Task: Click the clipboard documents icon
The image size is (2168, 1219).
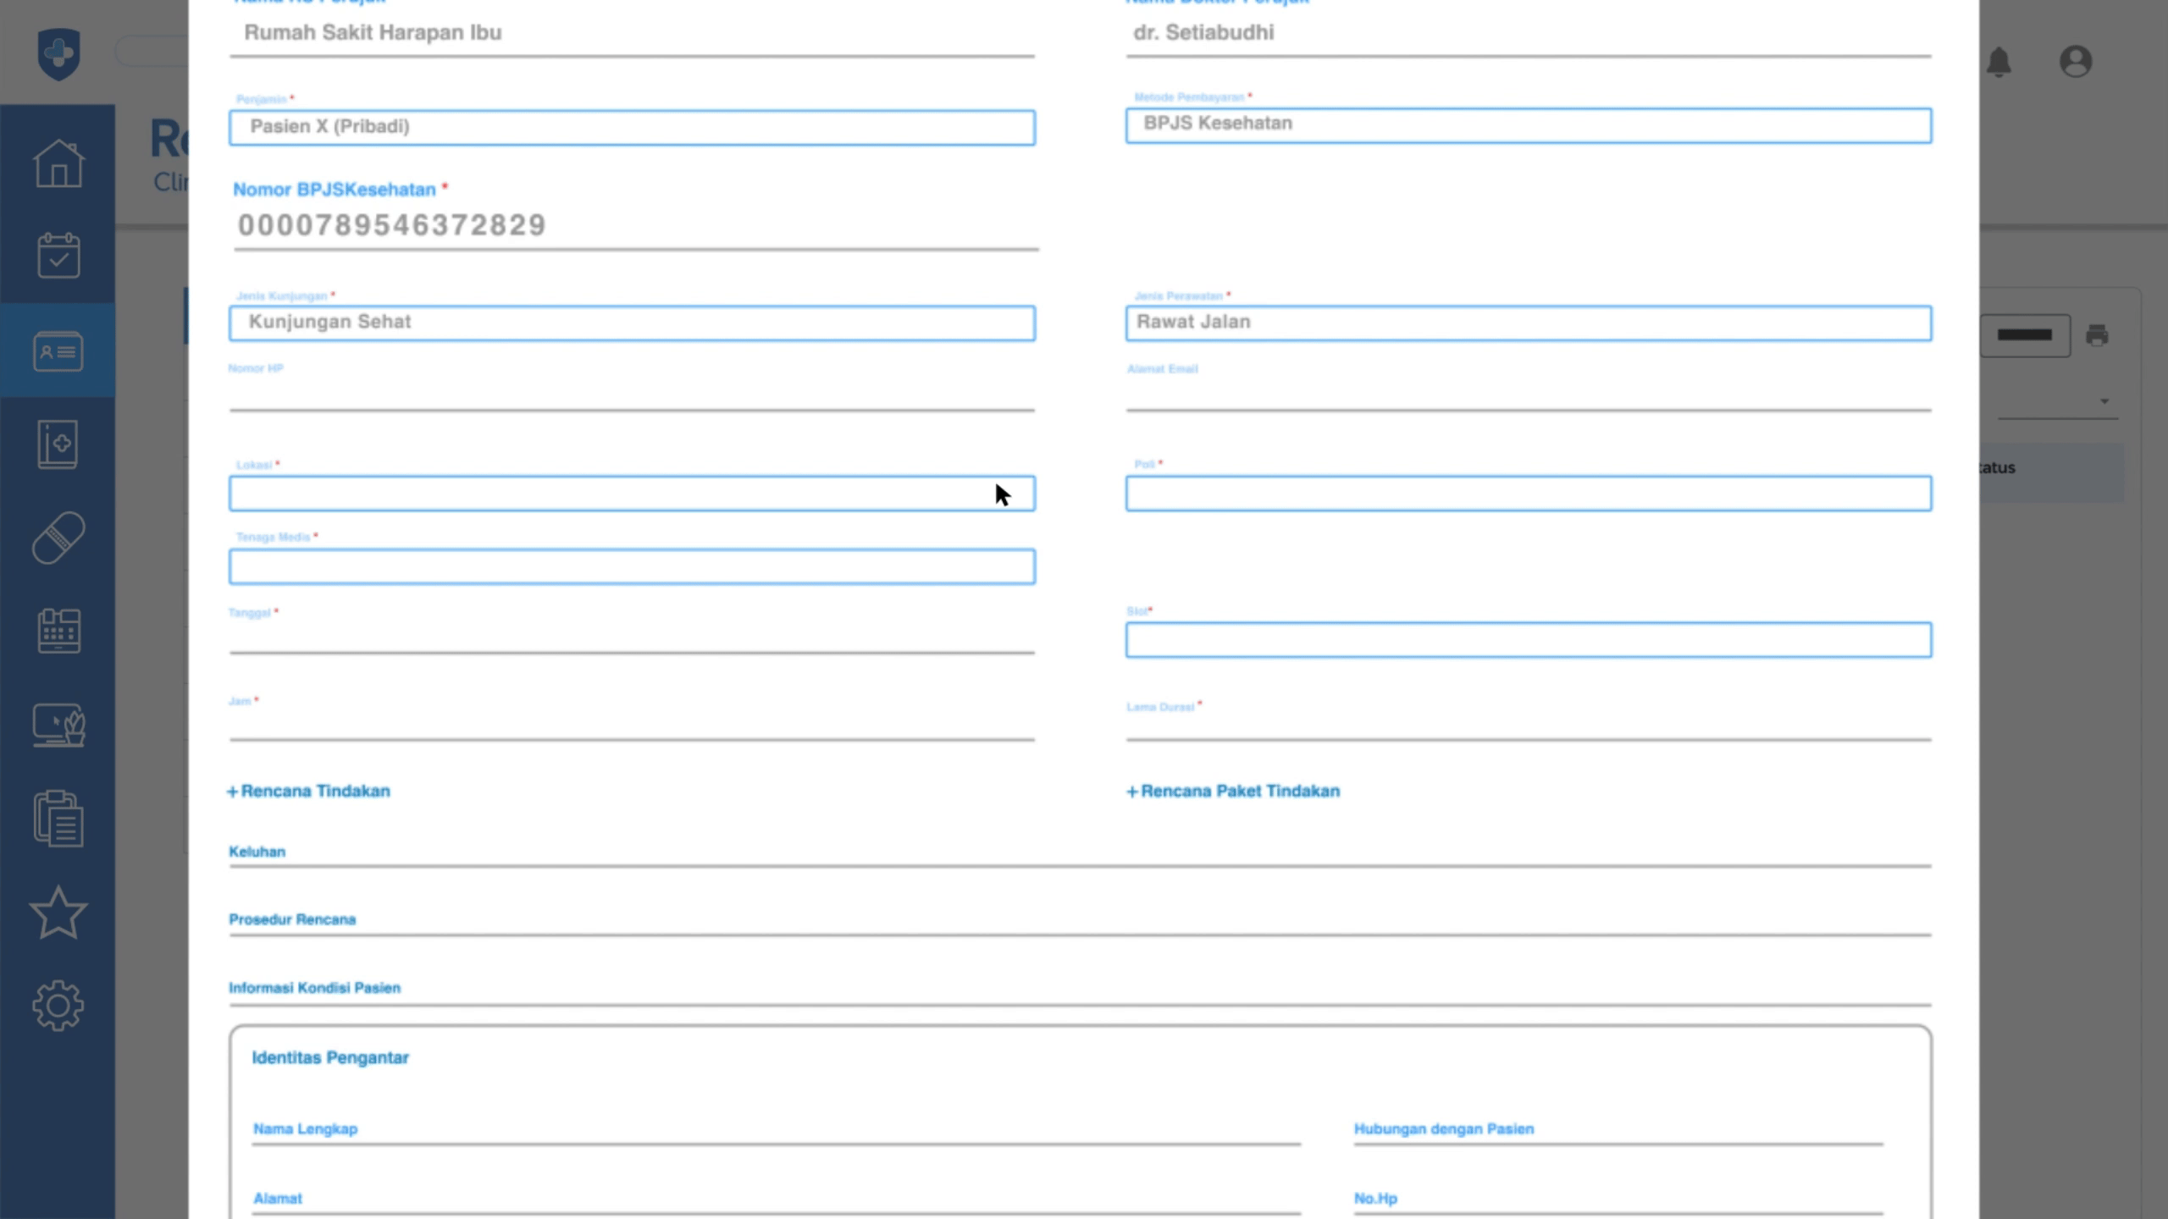Action: (58, 819)
